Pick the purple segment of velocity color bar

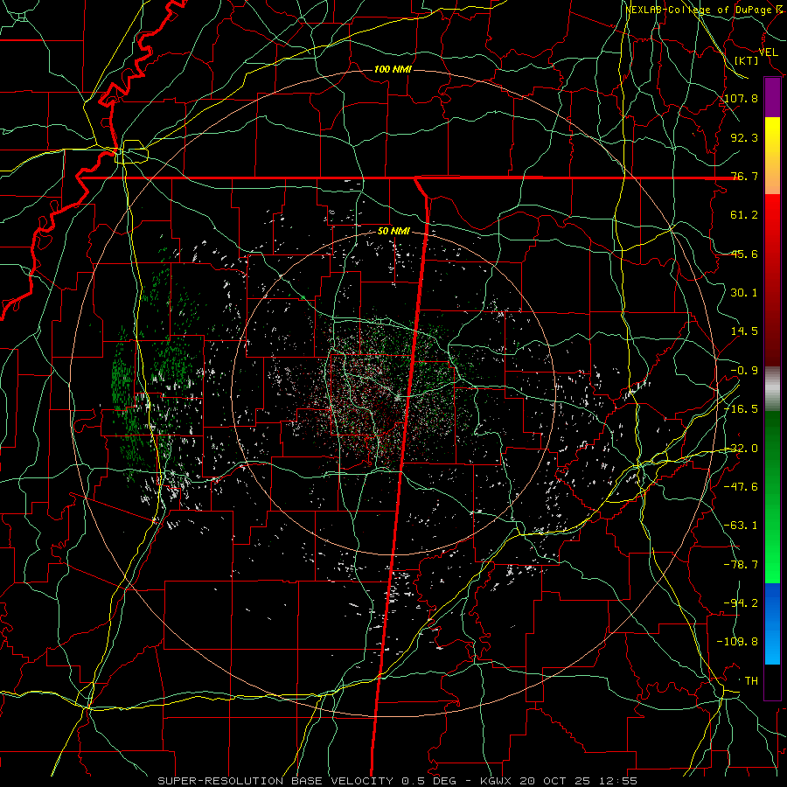tap(772, 97)
